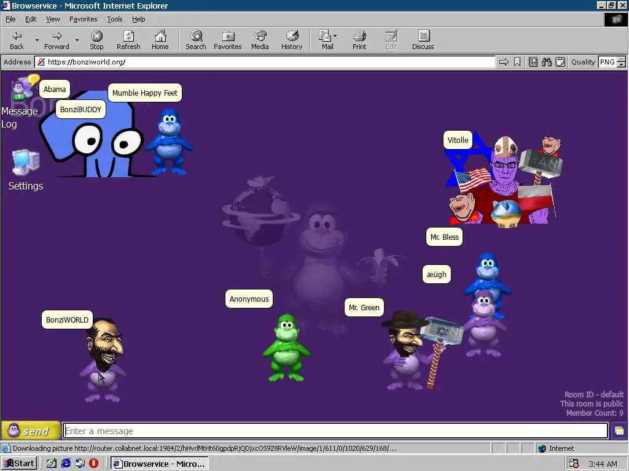Print the current page

359,40
